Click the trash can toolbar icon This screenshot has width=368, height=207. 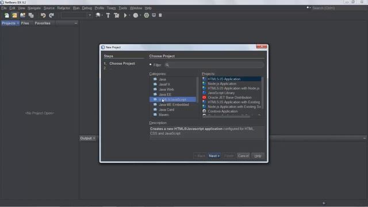click(160, 16)
